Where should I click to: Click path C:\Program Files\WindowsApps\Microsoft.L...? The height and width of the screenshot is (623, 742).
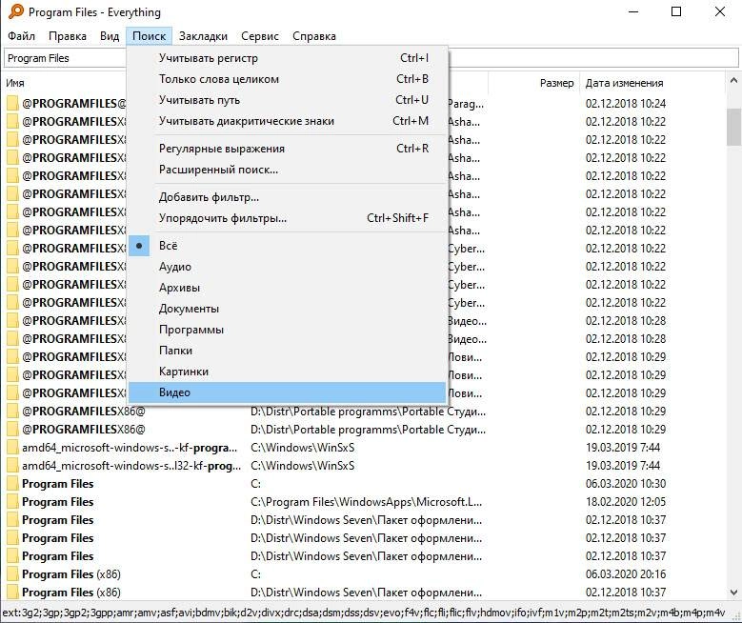point(367,502)
